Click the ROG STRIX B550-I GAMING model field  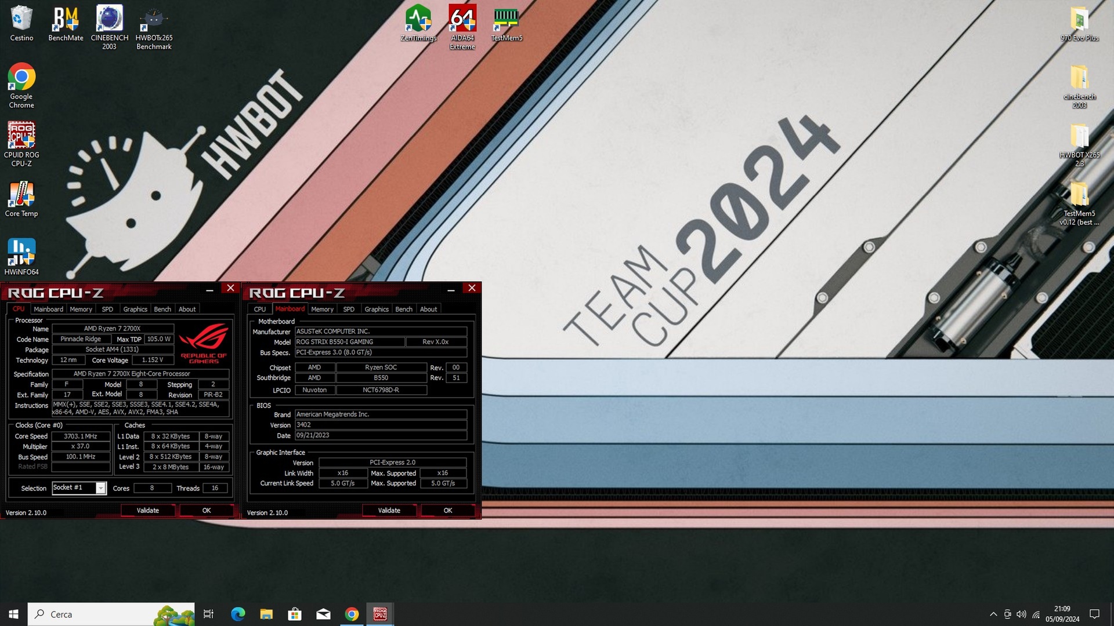point(350,342)
